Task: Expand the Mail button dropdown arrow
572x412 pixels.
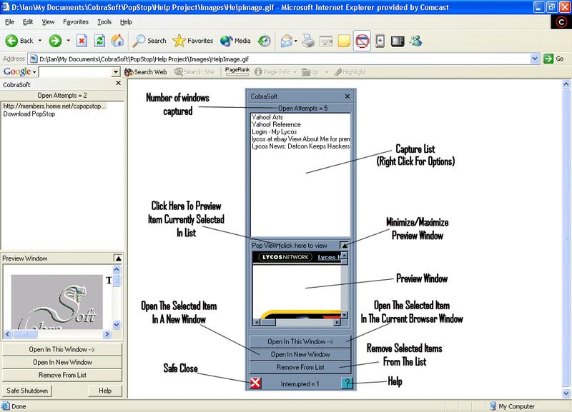Action: click(295, 41)
